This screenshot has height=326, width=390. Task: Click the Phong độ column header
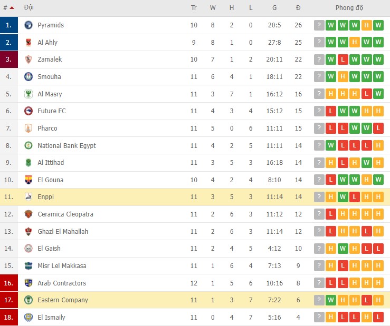pos(349,8)
